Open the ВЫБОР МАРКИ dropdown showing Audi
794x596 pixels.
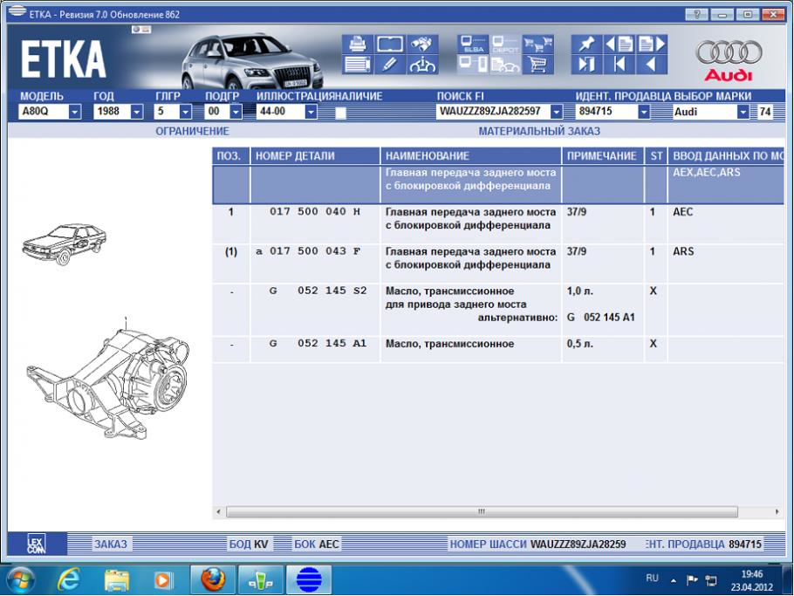pos(743,112)
